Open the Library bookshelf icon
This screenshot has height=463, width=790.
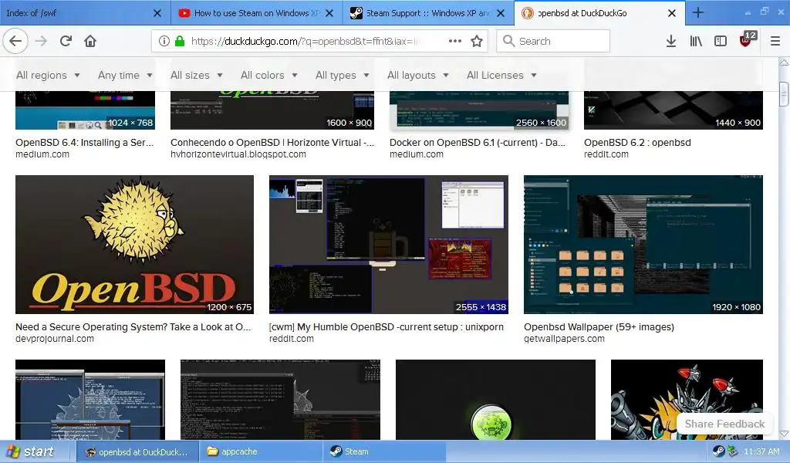696,42
